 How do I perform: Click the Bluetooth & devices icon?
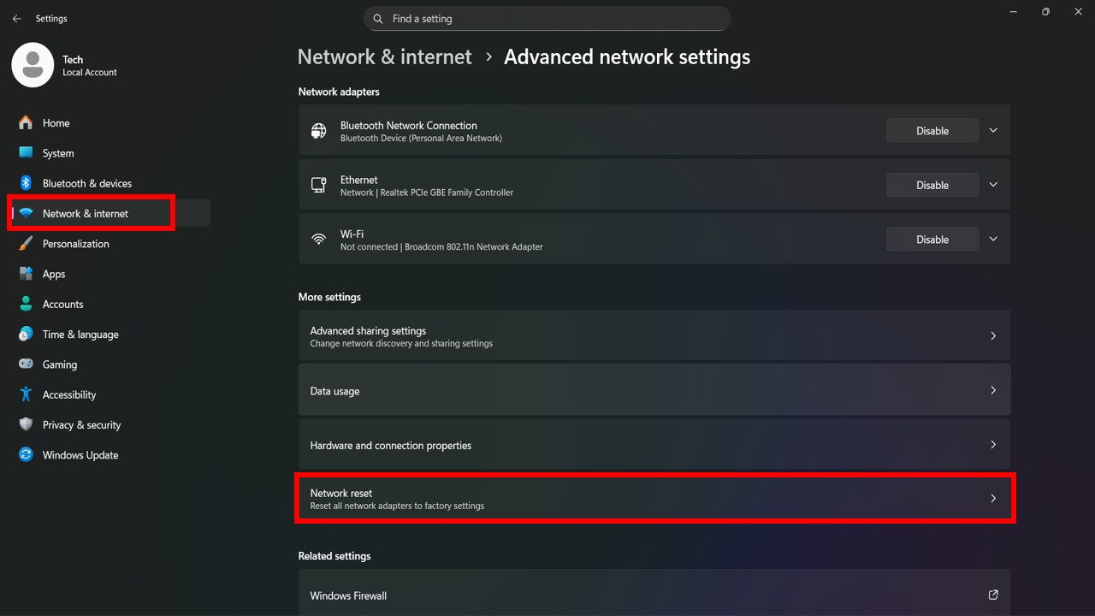(26, 183)
